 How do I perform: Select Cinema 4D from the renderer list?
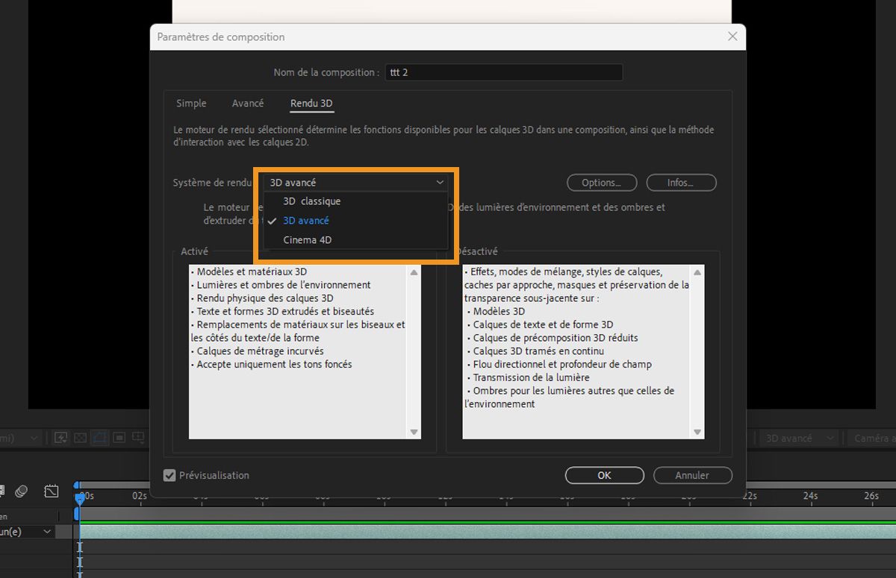(307, 239)
